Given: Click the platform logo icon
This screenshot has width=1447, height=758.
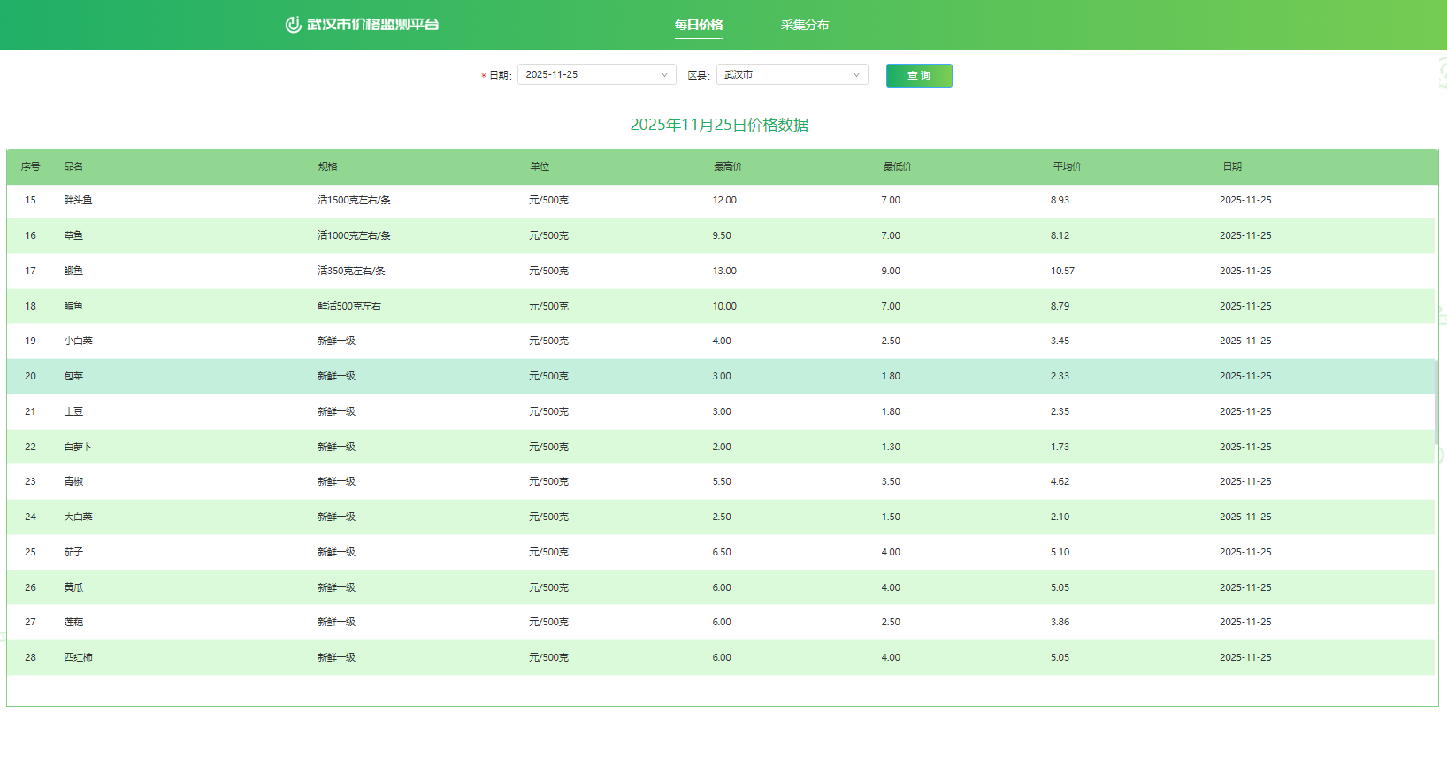Looking at the screenshot, I should coord(293,25).
